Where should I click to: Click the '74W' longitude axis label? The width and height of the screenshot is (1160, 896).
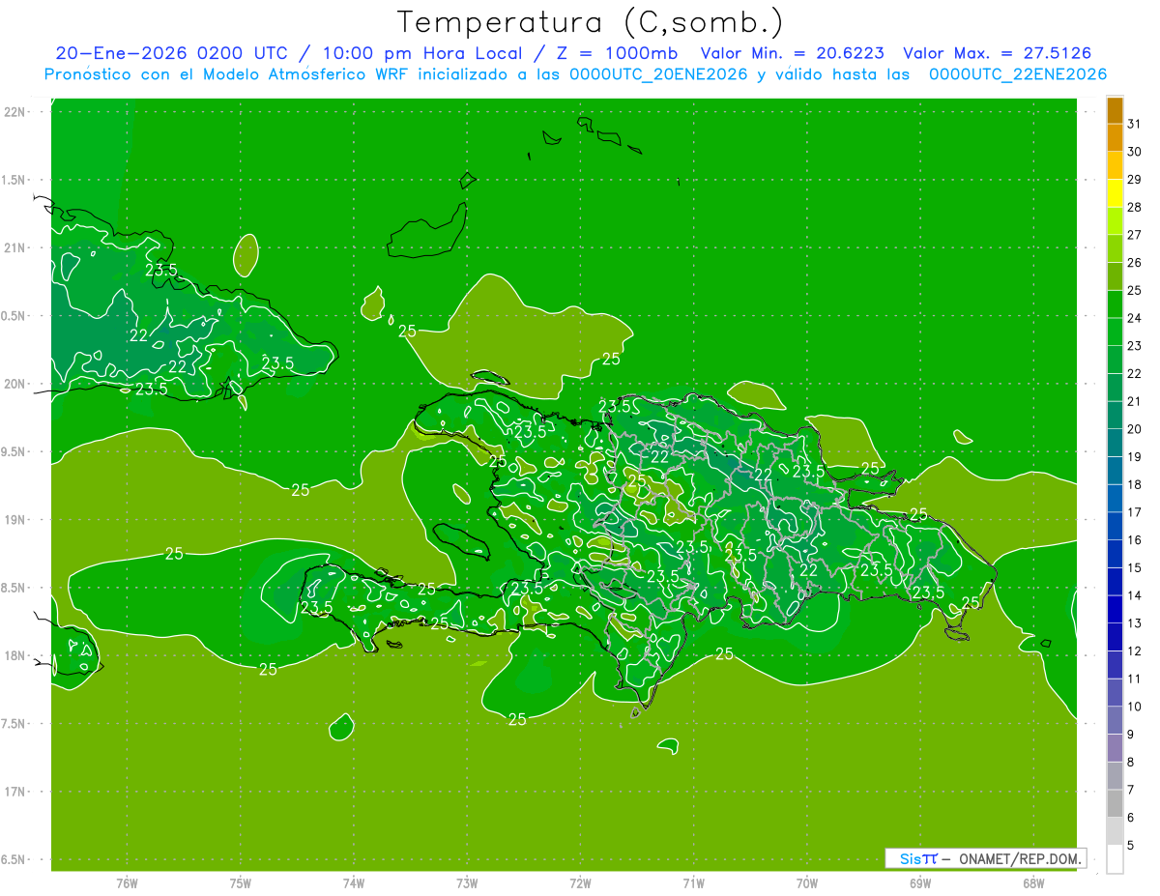[354, 883]
